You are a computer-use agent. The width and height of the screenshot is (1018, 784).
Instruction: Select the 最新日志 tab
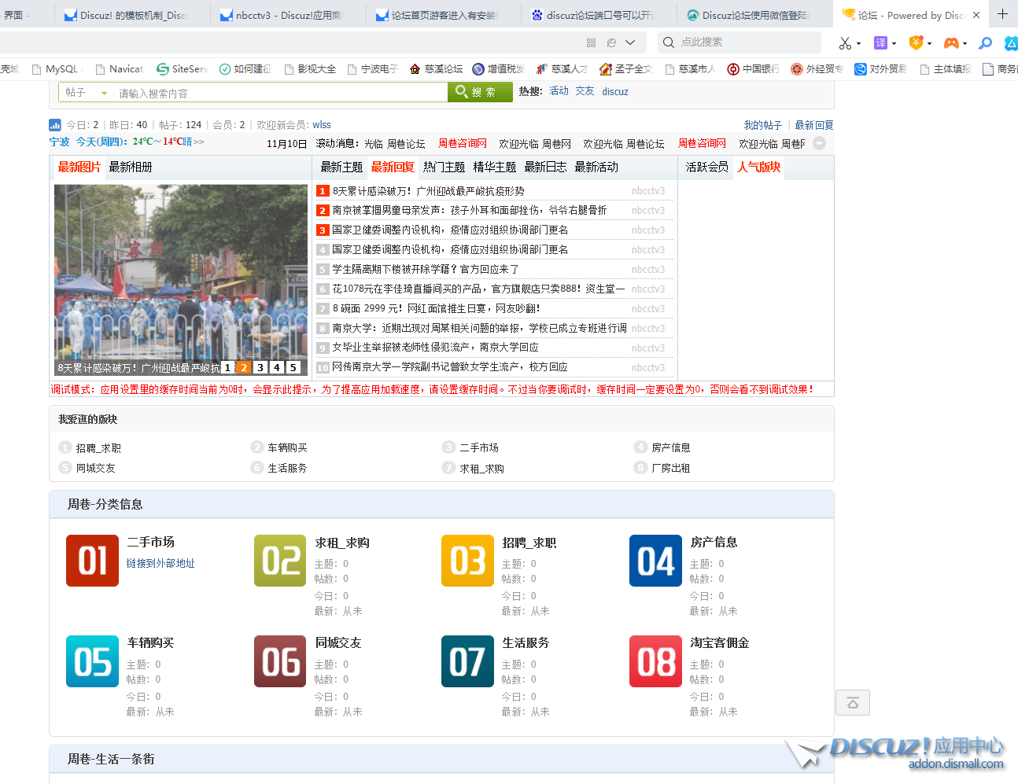(x=545, y=167)
